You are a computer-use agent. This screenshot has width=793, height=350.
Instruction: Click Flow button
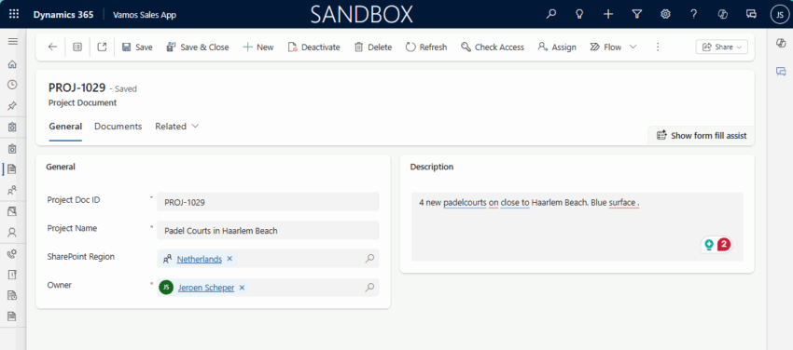coord(605,47)
